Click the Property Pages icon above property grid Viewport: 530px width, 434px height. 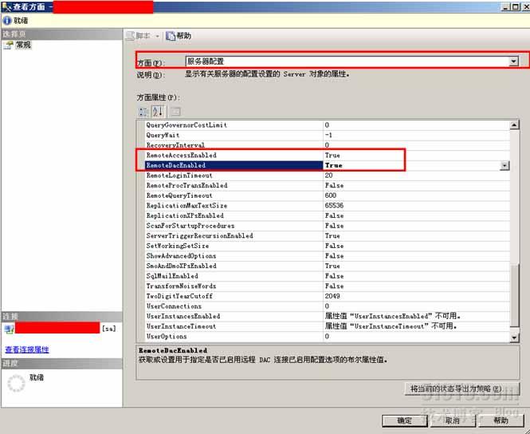pos(175,111)
